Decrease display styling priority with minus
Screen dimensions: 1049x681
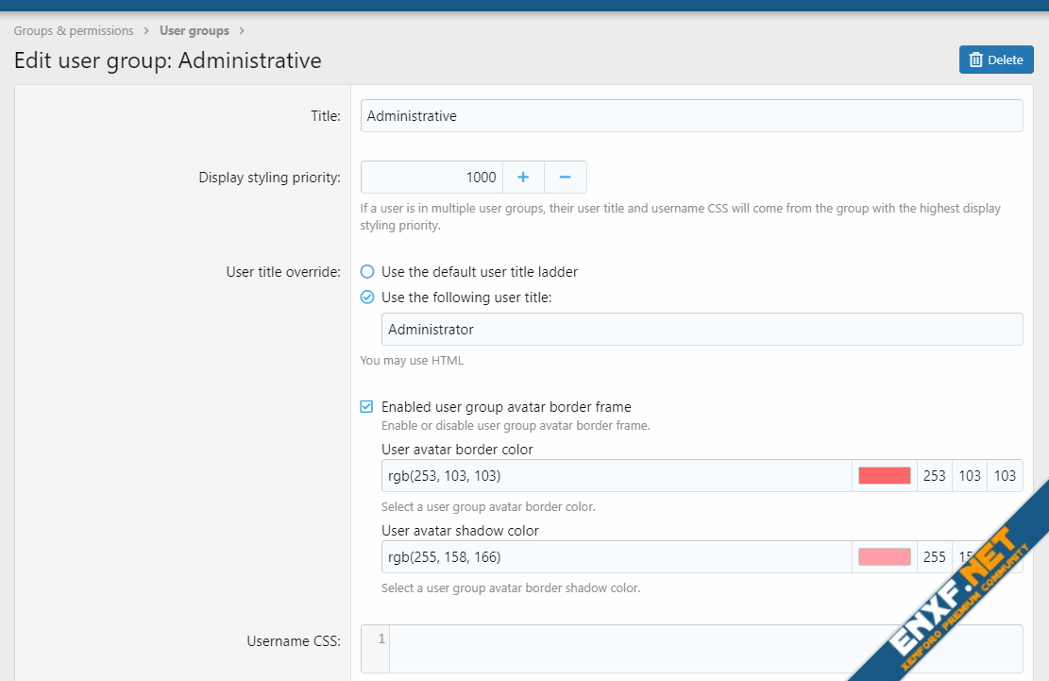[565, 177]
